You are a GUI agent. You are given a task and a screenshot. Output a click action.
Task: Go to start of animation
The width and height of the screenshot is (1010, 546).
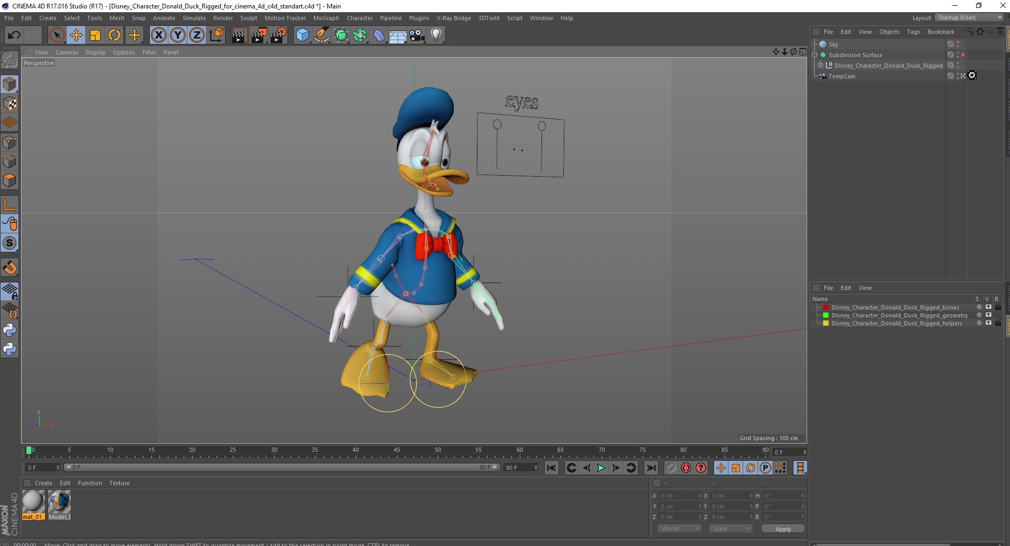pyautogui.click(x=552, y=468)
